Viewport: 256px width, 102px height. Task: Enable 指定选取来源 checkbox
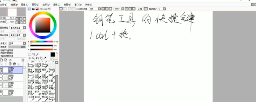click(0, 56)
